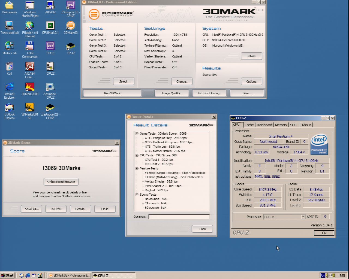Open the volume speaker tray icon
The width and height of the screenshot is (349, 279).
(328, 275)
